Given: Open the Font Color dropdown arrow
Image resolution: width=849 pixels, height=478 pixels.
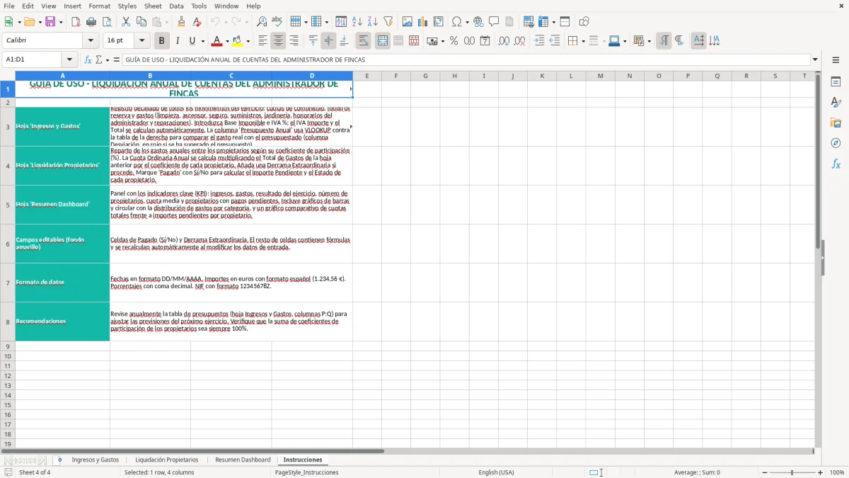Looking at the screenshot, I should tap(227, 41).
